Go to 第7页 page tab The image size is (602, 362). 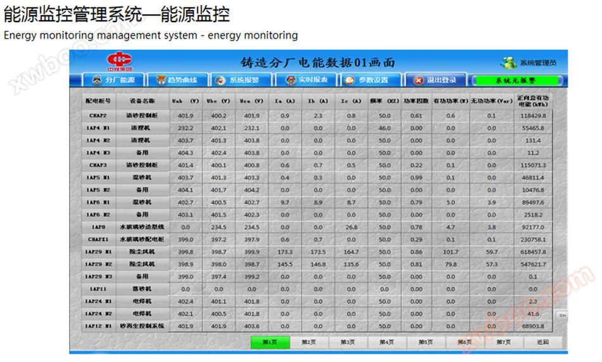(x=504, y=342)
